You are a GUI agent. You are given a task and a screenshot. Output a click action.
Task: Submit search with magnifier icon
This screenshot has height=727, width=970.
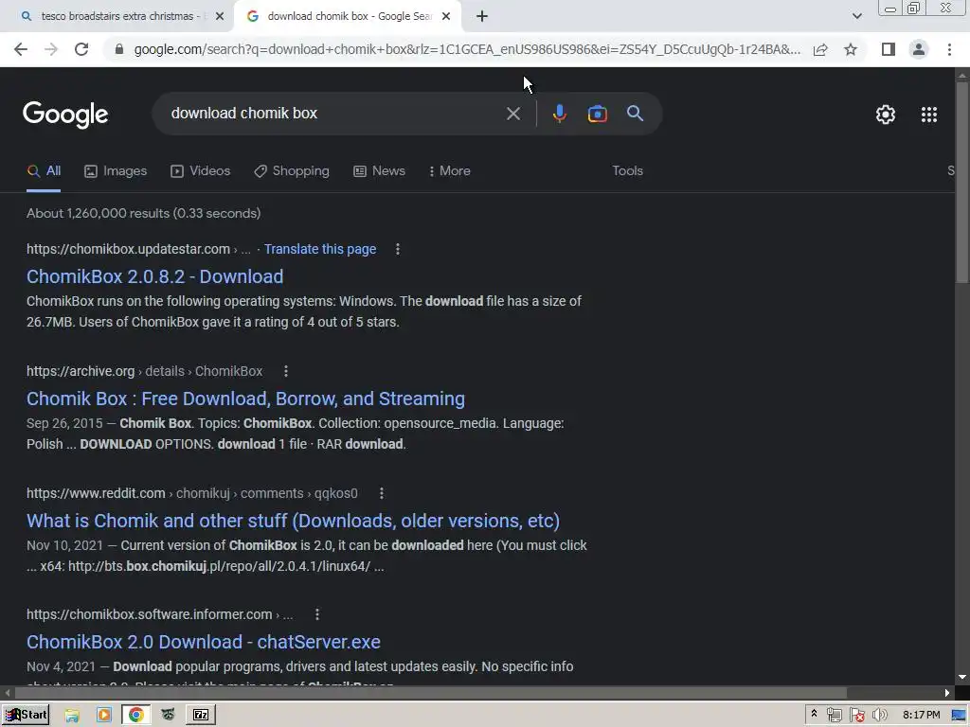coord(635,114)
